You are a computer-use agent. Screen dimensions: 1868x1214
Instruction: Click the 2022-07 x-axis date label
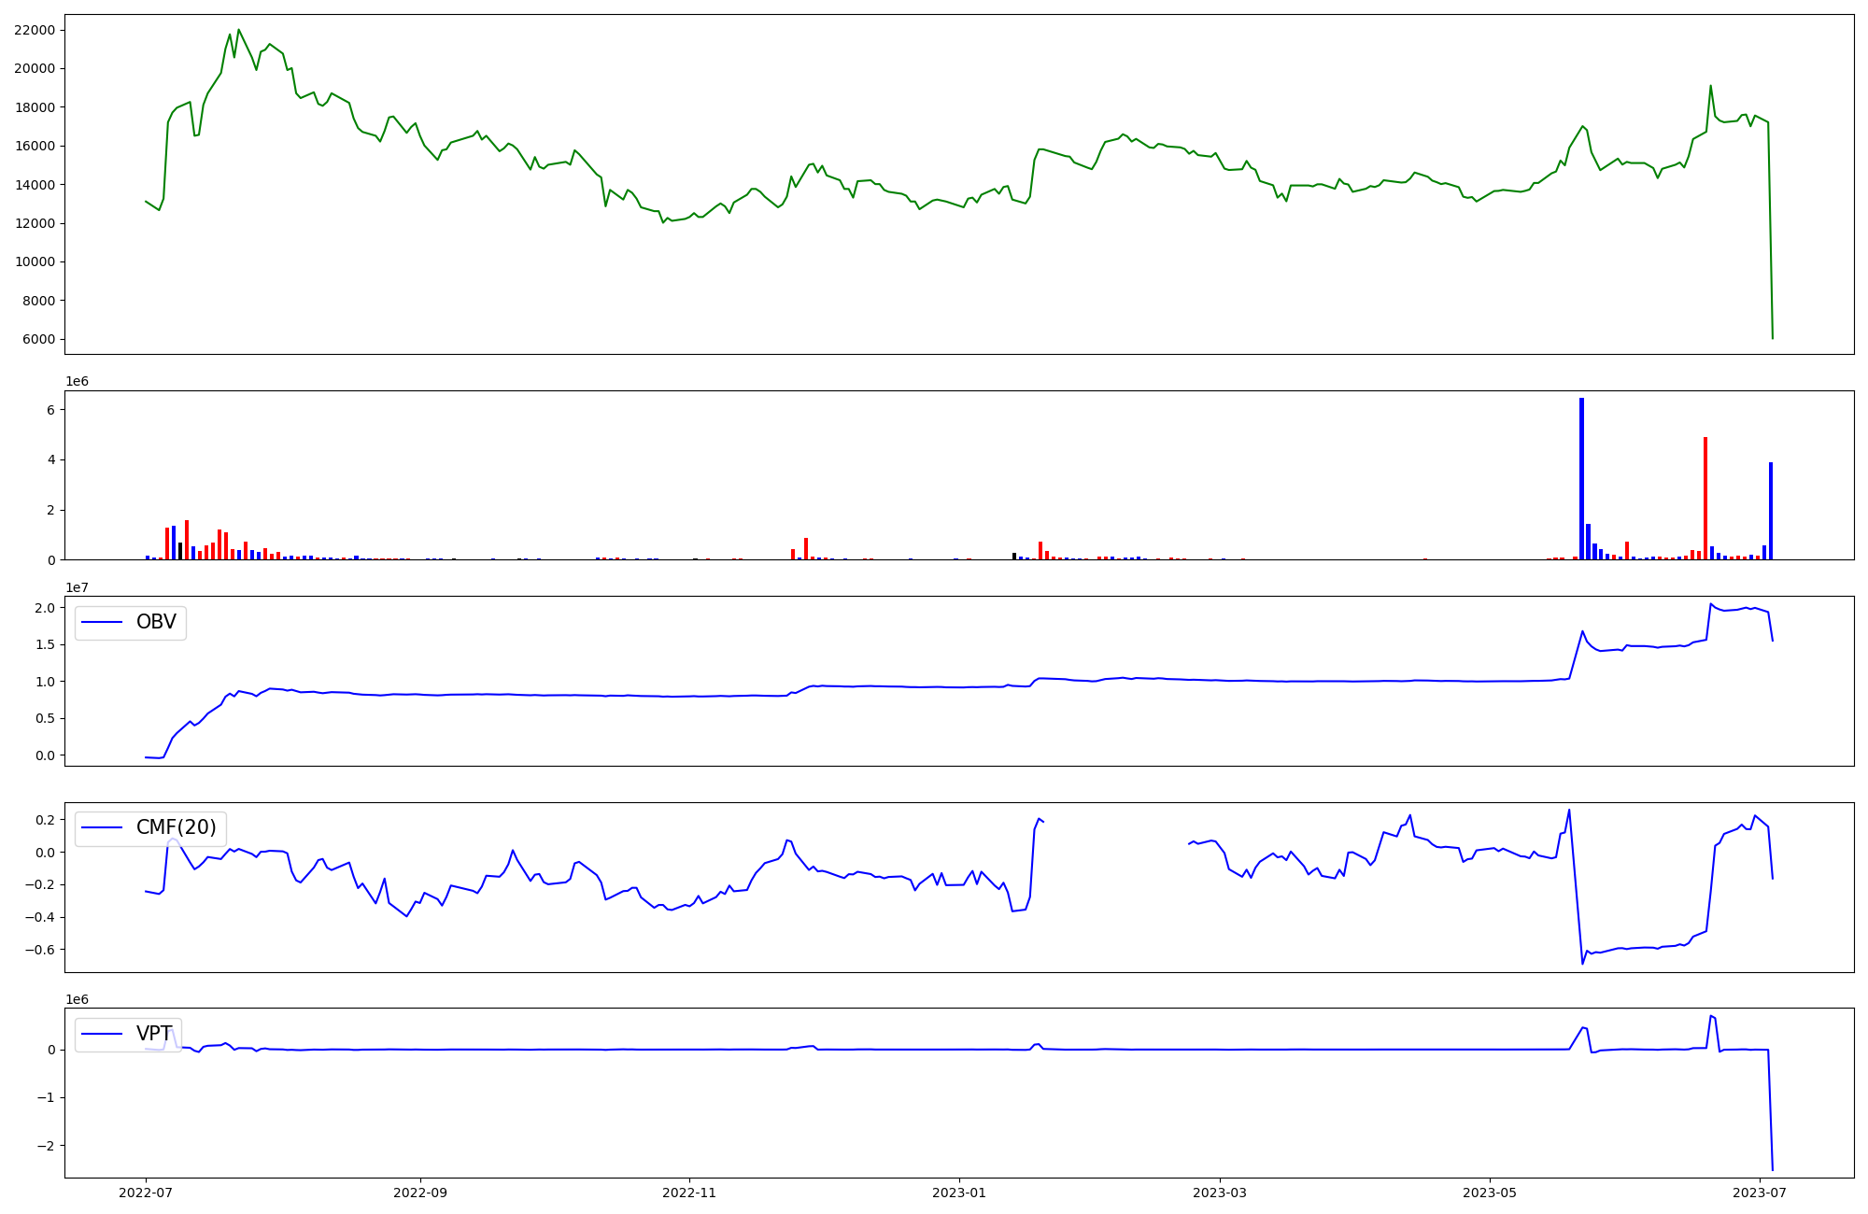coord(147,1193)
